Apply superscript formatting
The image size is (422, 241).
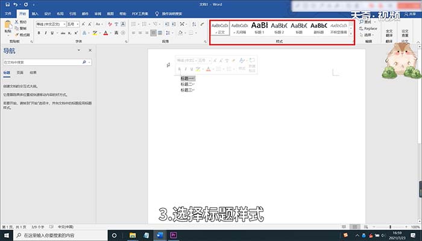coord(76,33)
